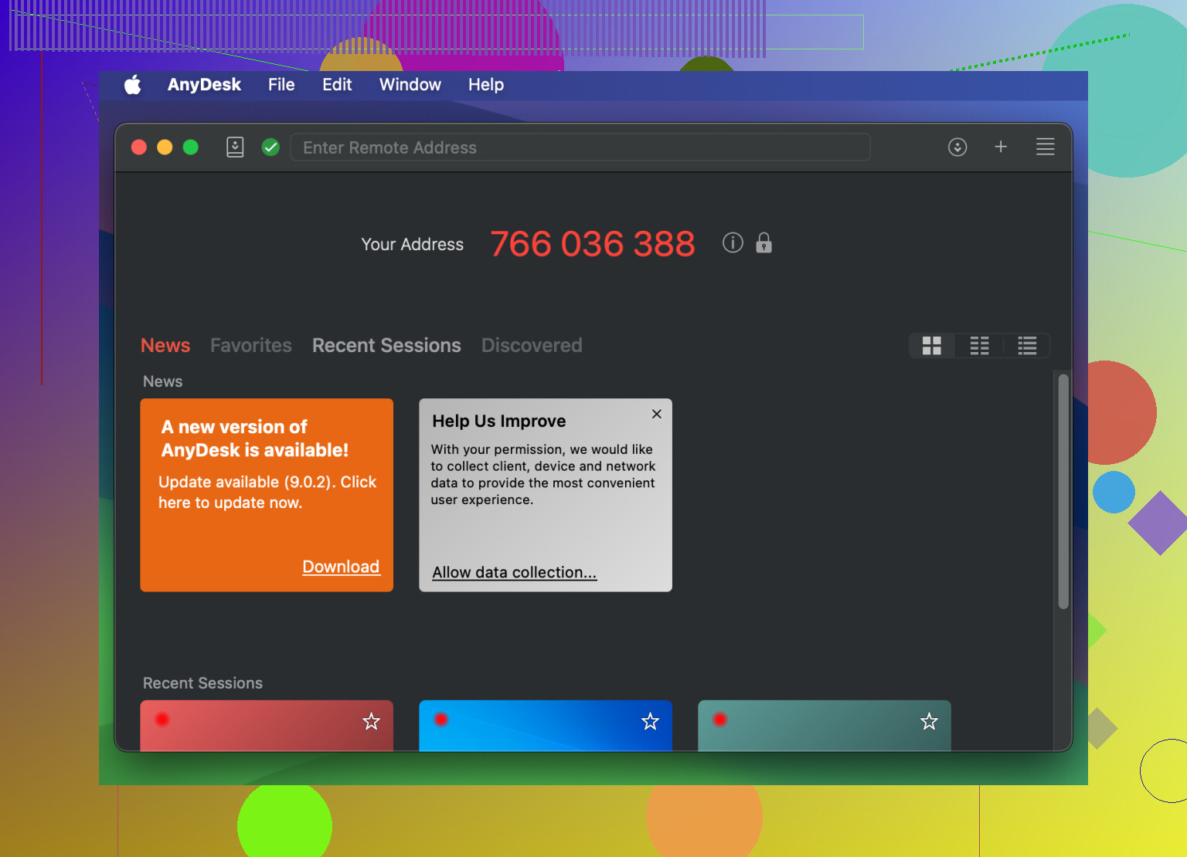The image size is (1187, 857).
Task: Click the Recent Sessions section heading
Action: (202, 683)
